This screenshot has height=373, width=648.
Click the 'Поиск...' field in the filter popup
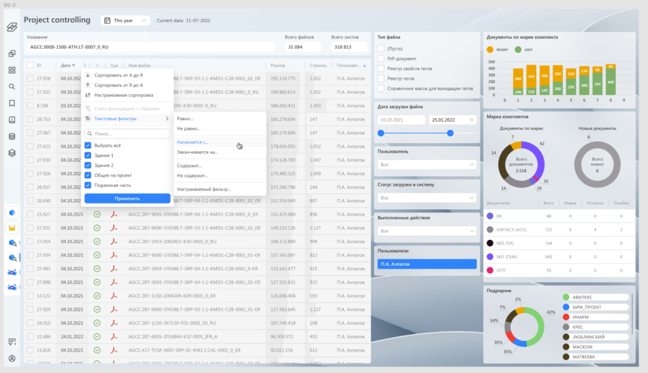point(128,134)
